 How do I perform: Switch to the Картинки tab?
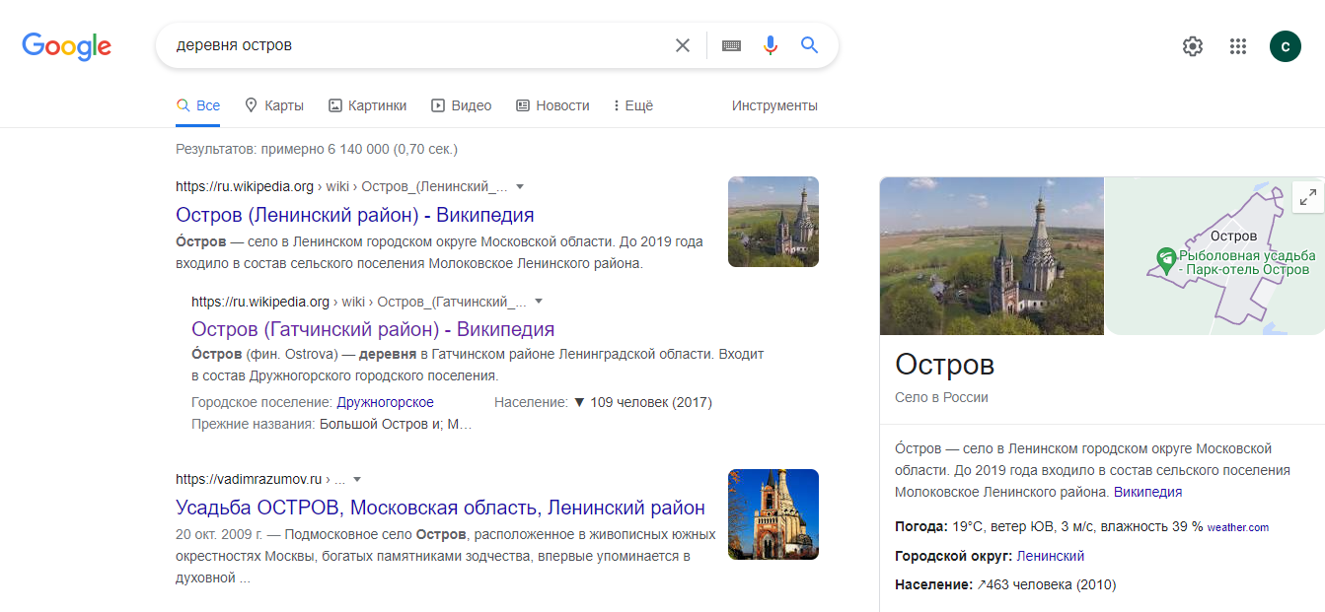(x=367, y=105)
